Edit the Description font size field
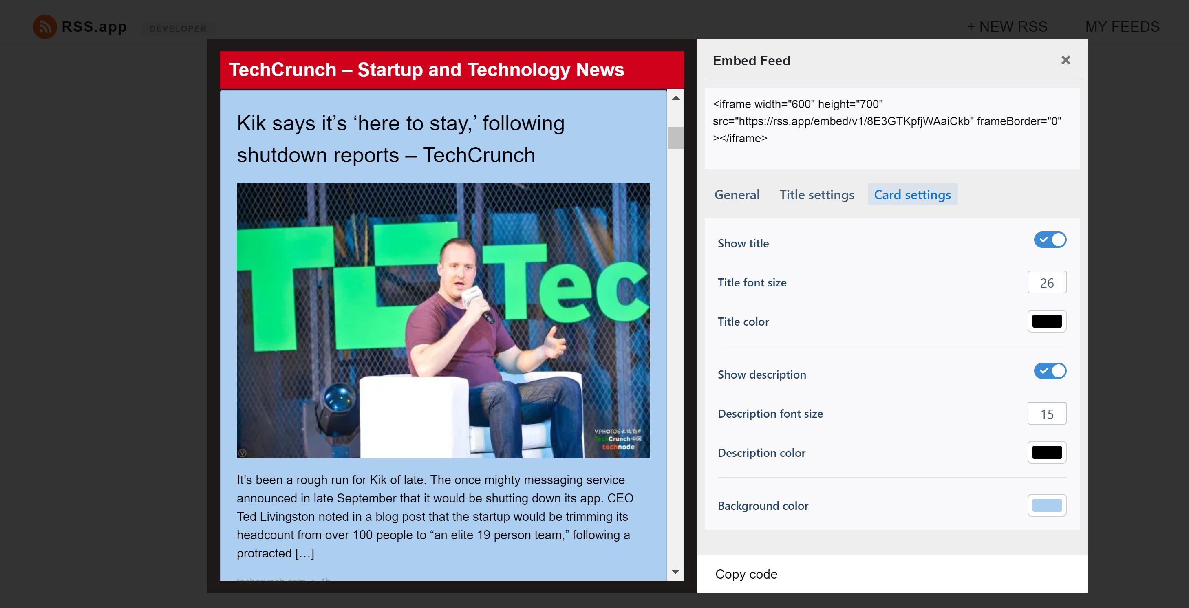Viewport: 1189px width, 608px height. 1046,414
